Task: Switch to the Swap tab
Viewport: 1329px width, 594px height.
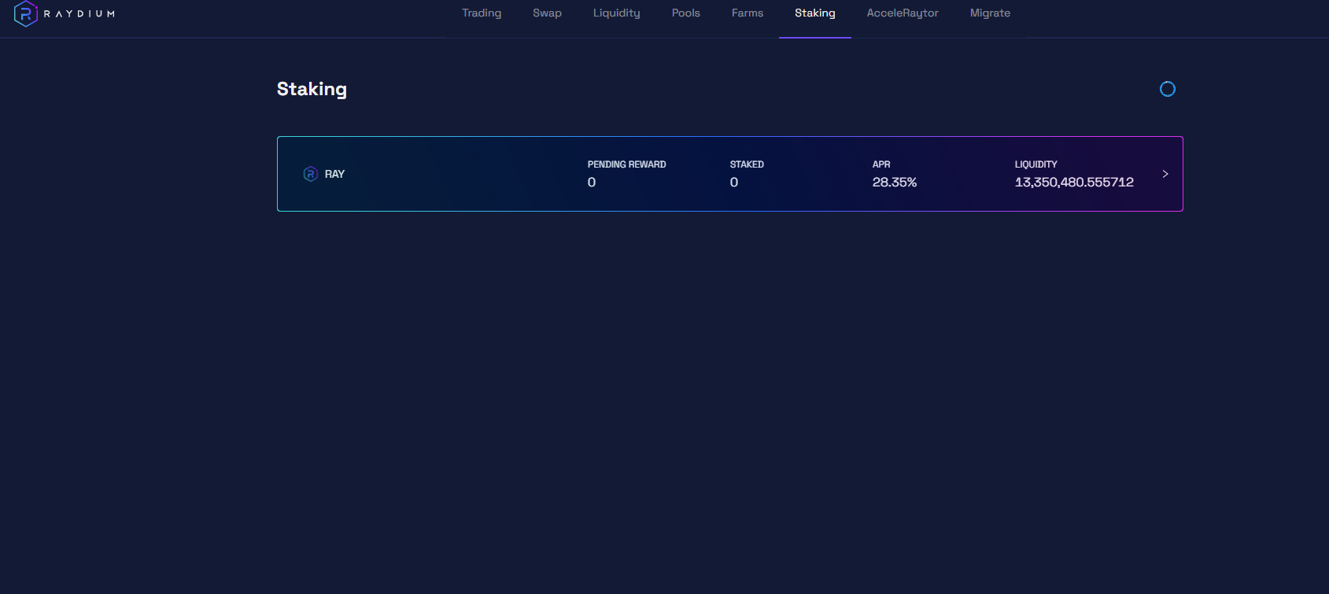Action: (x=547, y=13)
